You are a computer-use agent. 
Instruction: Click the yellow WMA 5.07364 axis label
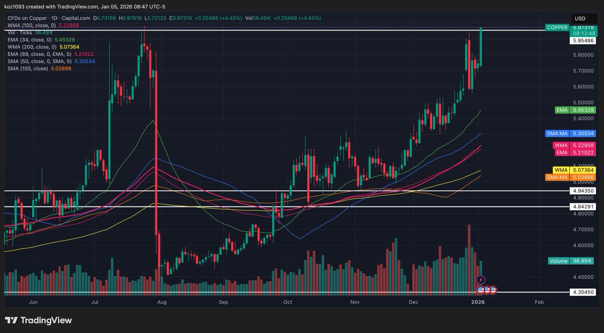575,170
